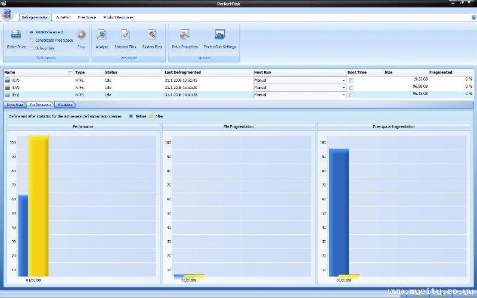This screenshot has width=477, height=298.
Task: Open the Free Space ribbon tab
Action: tap(86, 17)
